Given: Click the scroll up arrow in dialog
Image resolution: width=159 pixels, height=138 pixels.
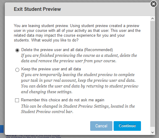Looking at the screenshot, I should (x=152, y=19).
